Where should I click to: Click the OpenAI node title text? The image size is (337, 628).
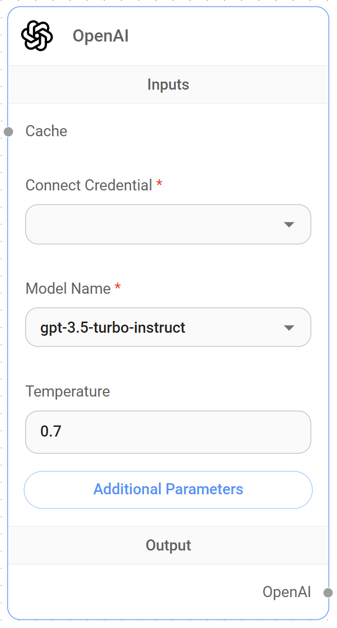point(101,35)
